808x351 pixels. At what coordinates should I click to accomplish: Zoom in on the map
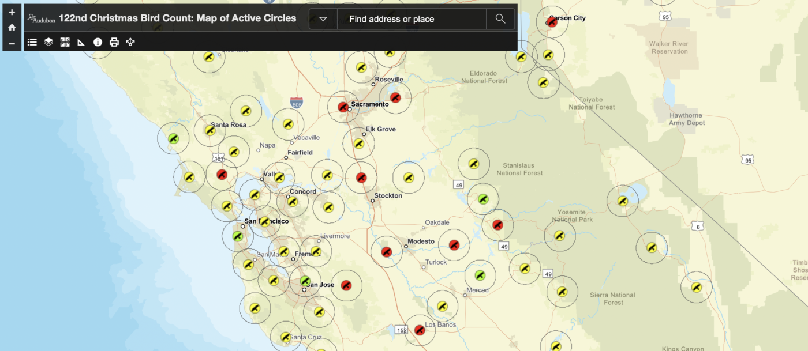[12, 12]
